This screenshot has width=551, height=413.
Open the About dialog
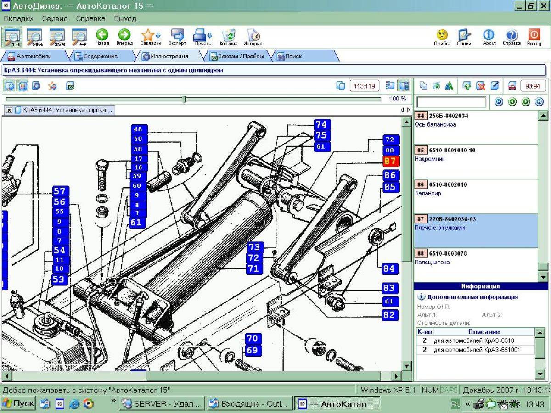[x=489, y=37]
